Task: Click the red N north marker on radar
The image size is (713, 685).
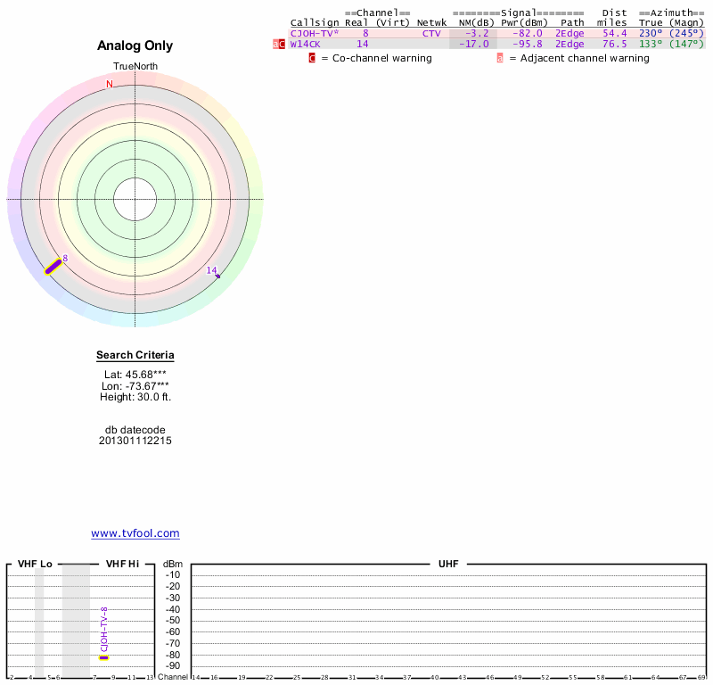Action: click(110, 85)
